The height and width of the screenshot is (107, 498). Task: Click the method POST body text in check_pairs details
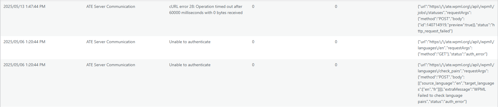pyautogui.click(x=441, y=77)
